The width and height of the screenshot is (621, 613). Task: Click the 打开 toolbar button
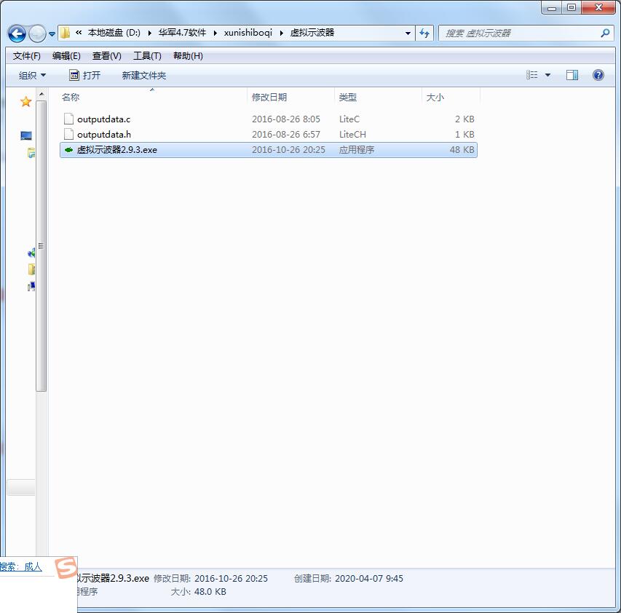pos(84,75)
